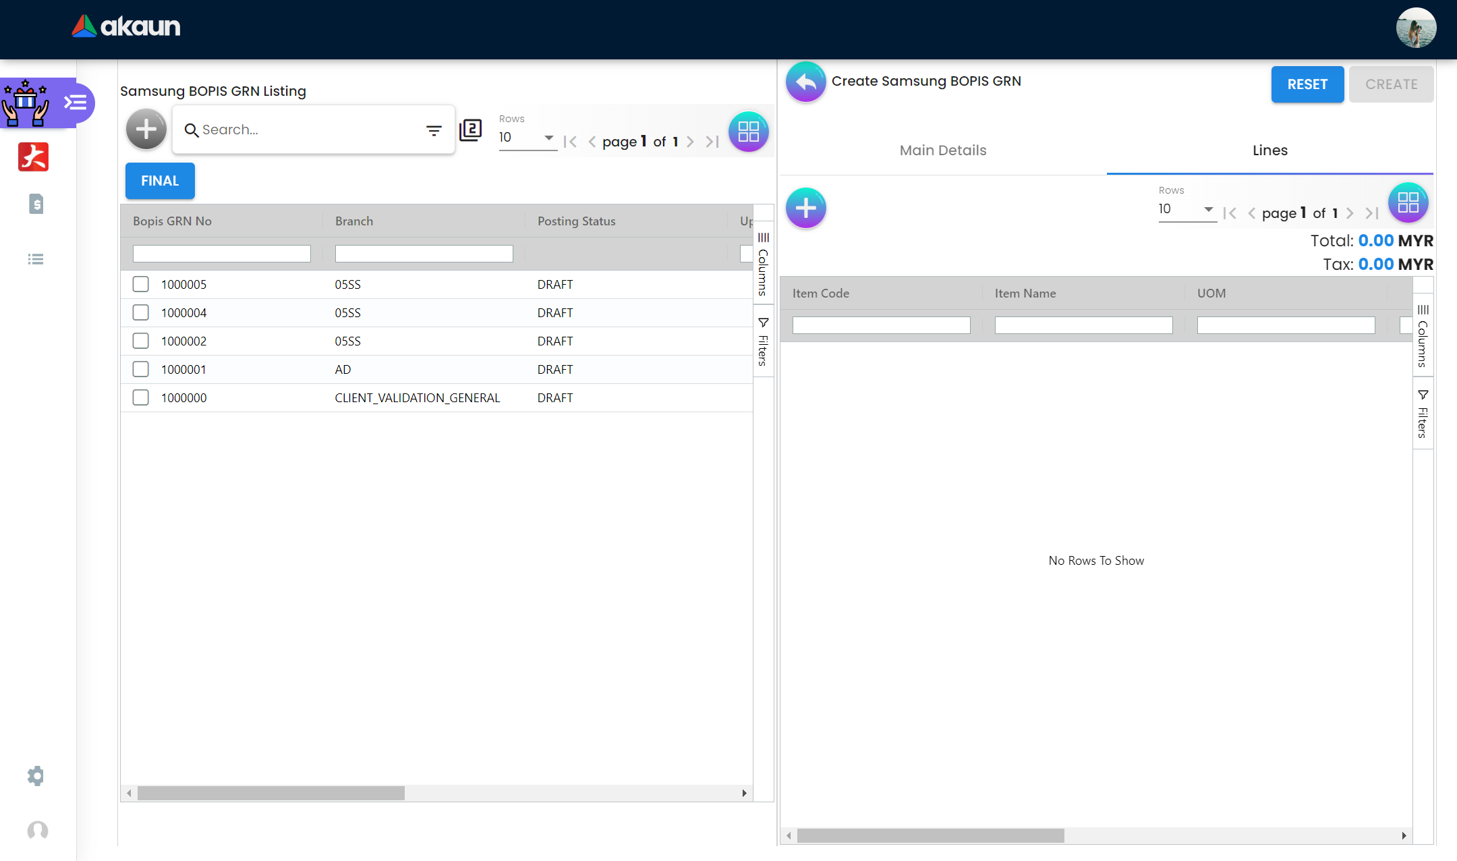Switch to the Main Details tab
This screenshot has width=1457, height=861.
(942, 150)
